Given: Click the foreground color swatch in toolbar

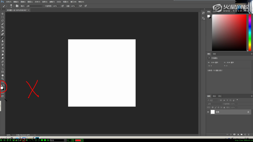Looking at the screenshot, I should pyautogui.click(x=2, y=88).
